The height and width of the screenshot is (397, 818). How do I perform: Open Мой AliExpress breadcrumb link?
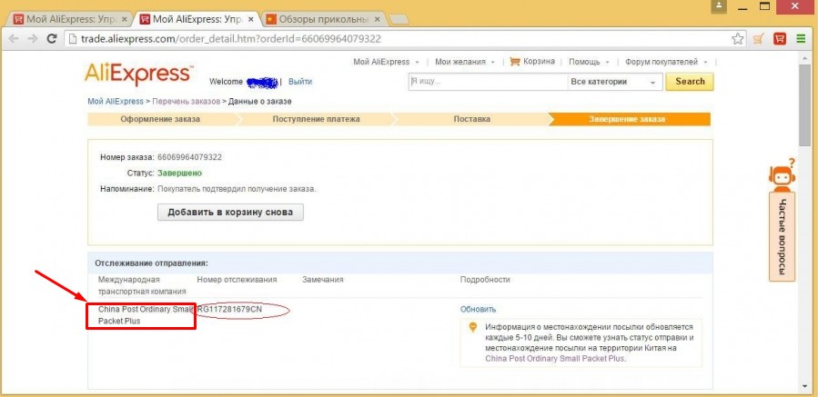116,101
